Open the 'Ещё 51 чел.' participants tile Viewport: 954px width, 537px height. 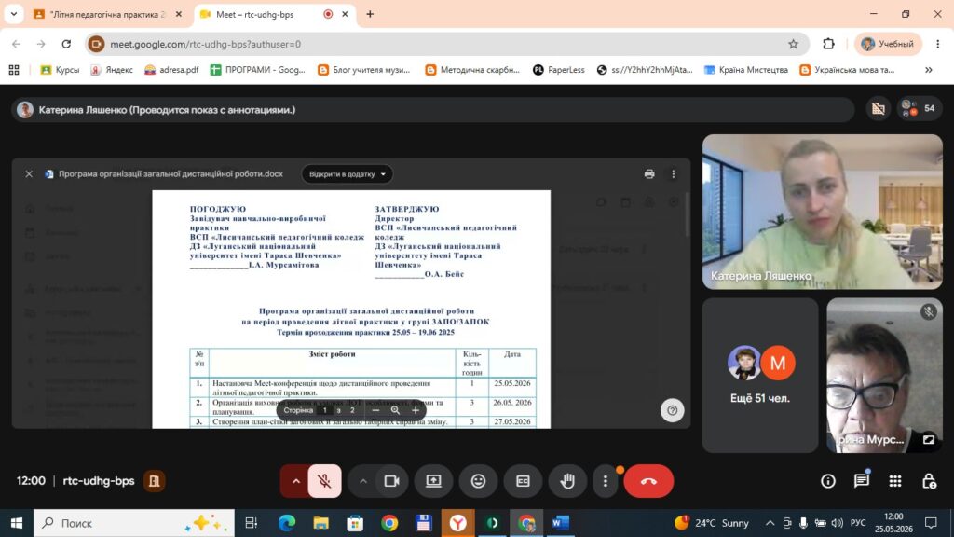[x=760, y=375]
